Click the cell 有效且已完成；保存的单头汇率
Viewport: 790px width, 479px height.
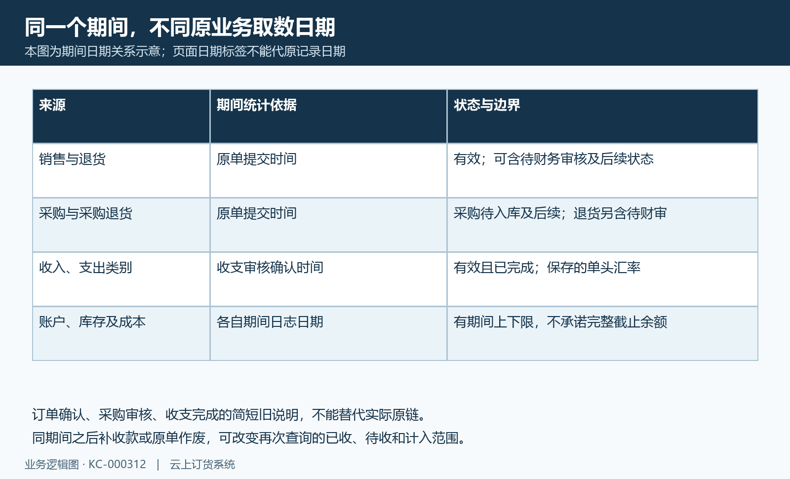tap(602, 279)
